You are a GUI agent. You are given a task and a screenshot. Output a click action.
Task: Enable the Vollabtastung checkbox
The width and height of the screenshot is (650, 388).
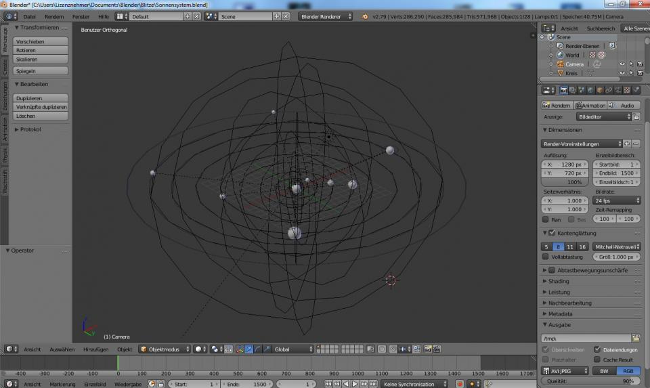[546, 257]
